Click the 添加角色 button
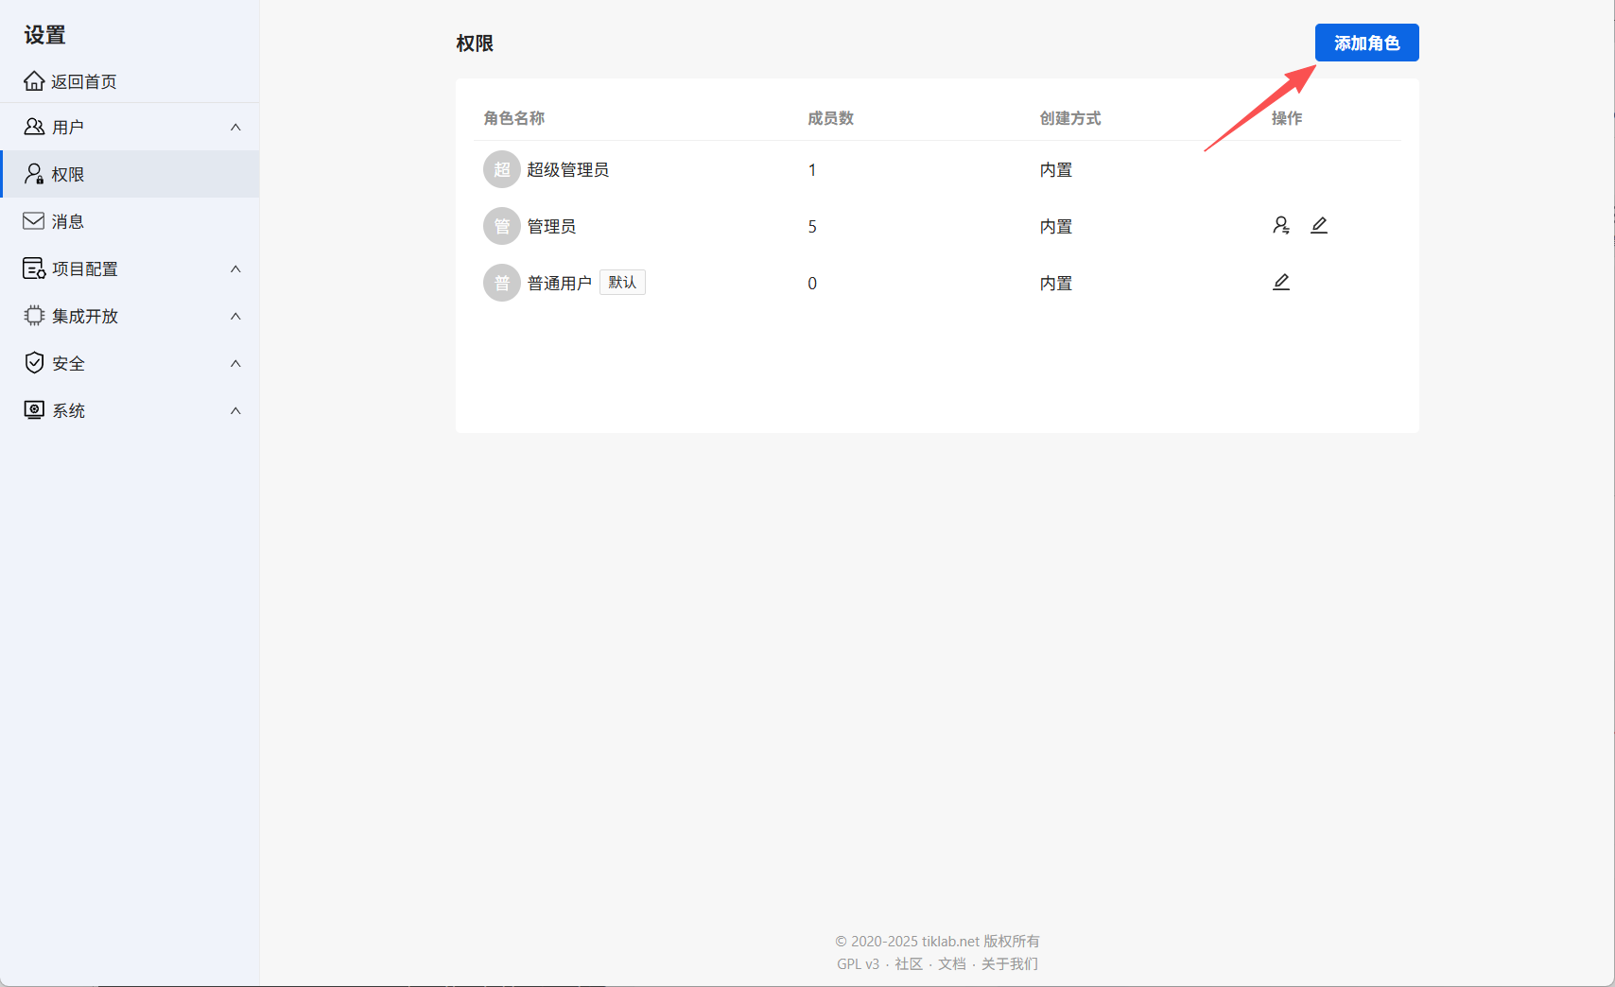Viewport: 1615px width, 987px height. pos(1366,43)
